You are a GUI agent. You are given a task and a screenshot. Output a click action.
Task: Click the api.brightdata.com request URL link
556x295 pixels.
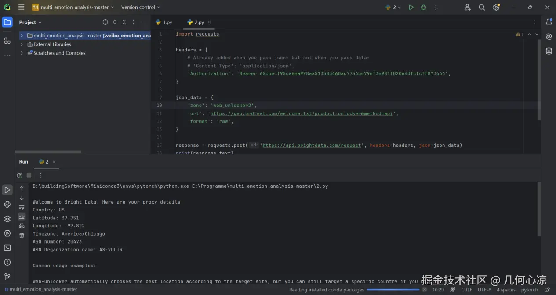pos(312,146)
